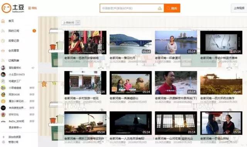This screenshot has width=247, height=147.
Task: Click the black avatar above 好听文化
Action: pos(3,108)
